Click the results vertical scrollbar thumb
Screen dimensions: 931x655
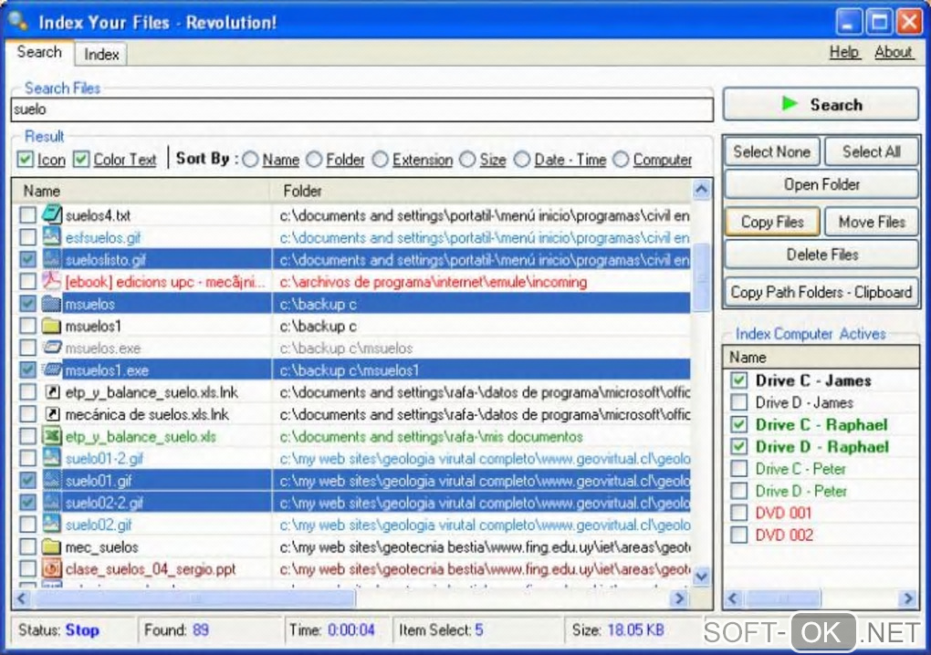pyautogui.click(x=701, y=277)
